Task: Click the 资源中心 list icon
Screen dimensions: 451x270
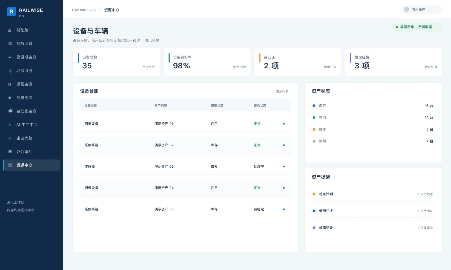Action: coord(10,165)
